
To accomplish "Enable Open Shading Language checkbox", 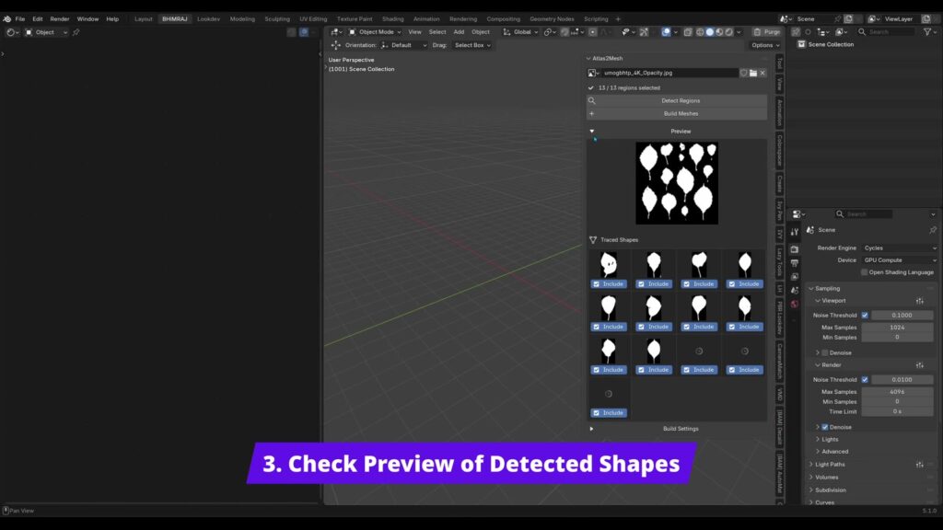I will coord(864,272).
